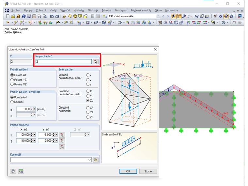Open the Nápověda menu
The width and height of the screenshot is (248, 186).
click(171, 10)
